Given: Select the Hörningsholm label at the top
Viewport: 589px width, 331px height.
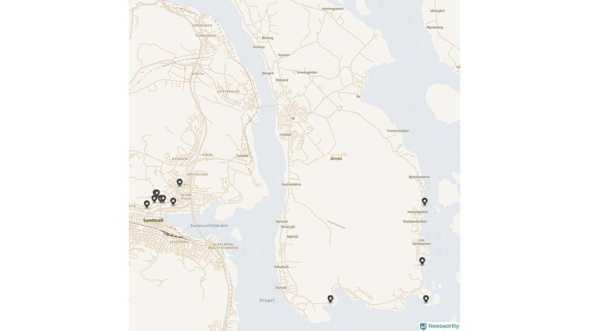Looking at the screenshot, I should [333, 9].
